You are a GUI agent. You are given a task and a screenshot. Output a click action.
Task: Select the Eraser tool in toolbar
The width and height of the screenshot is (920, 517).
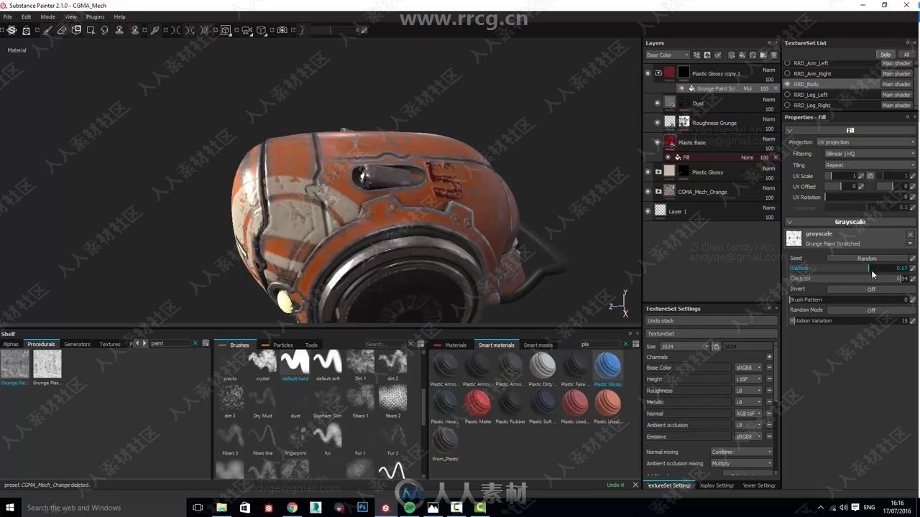(x=61, y=30)
